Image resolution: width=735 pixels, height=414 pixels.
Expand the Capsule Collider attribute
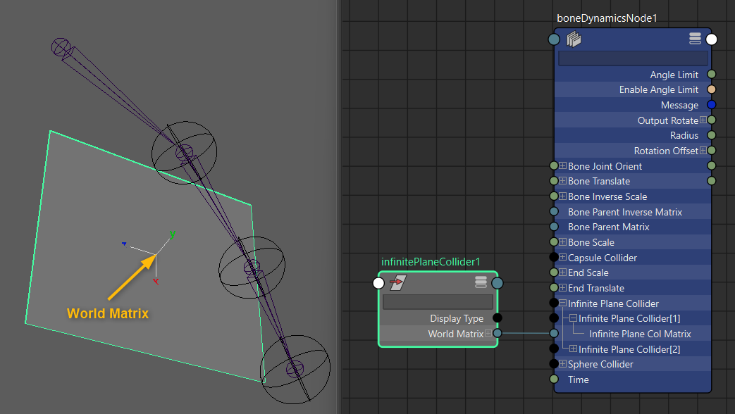point(562,258)
